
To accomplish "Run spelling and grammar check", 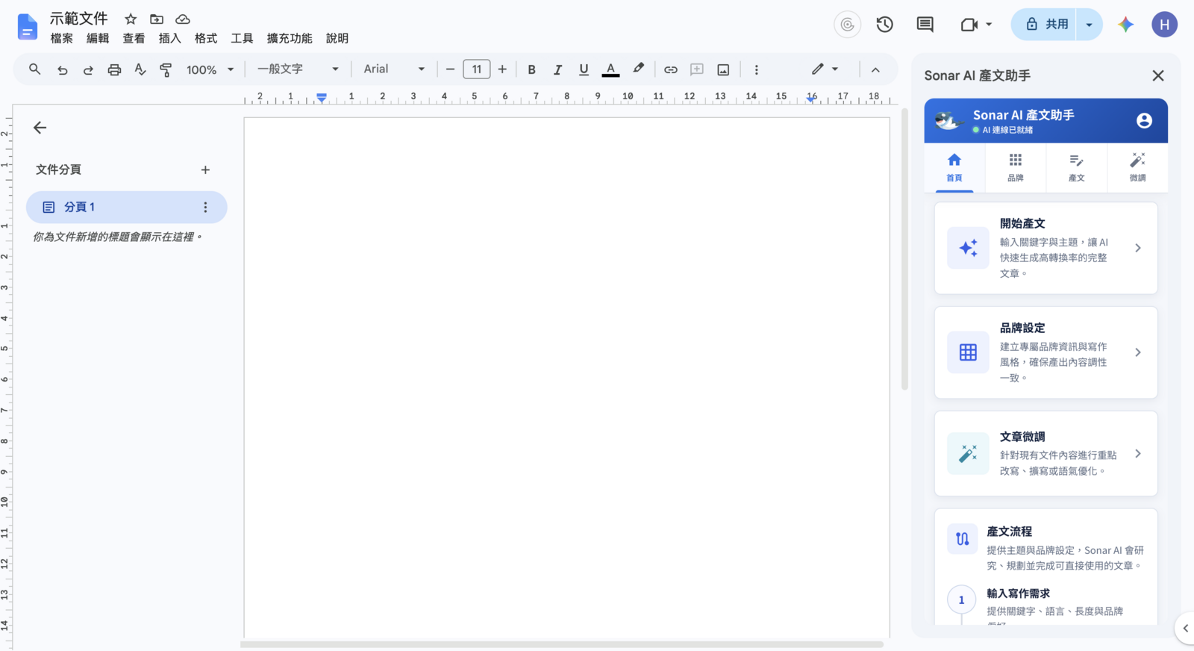I will tap(140, 69).
